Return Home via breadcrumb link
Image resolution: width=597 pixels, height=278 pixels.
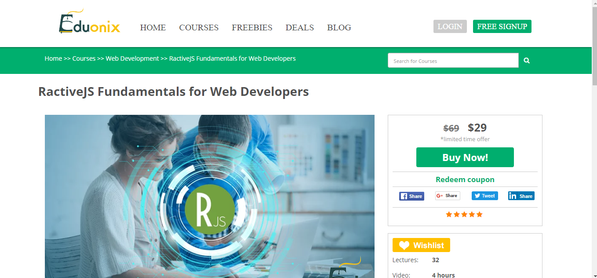(53, 58)
